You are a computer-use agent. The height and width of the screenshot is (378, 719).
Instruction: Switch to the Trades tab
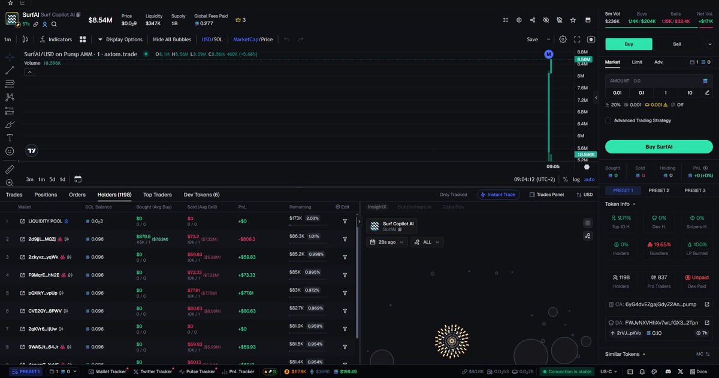pyautogui.click(x=14, y=195)
